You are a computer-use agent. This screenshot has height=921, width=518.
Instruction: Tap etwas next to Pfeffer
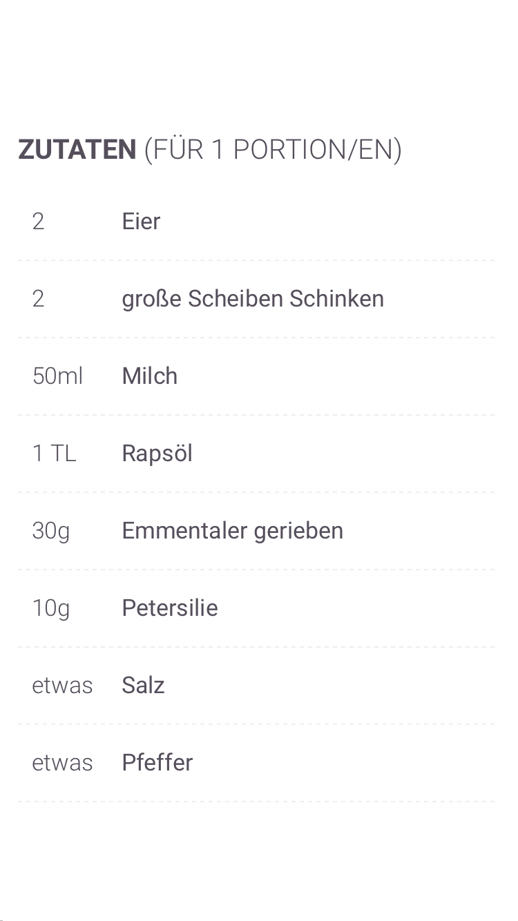click(x=62, y=763)
